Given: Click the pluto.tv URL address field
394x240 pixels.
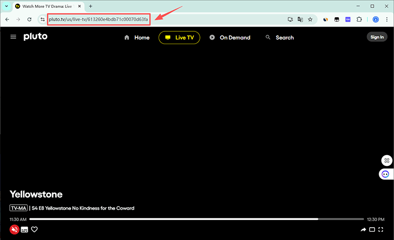Looking at the screenshot, I should pyautogui.click(x=98, y=19).
